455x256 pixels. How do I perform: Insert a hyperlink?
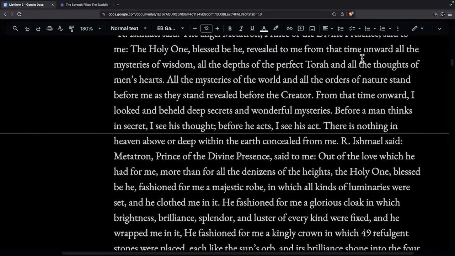coord(290,28)
